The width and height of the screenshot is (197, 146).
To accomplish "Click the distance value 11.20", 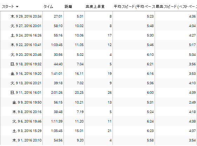I will [x=79, y=121].
